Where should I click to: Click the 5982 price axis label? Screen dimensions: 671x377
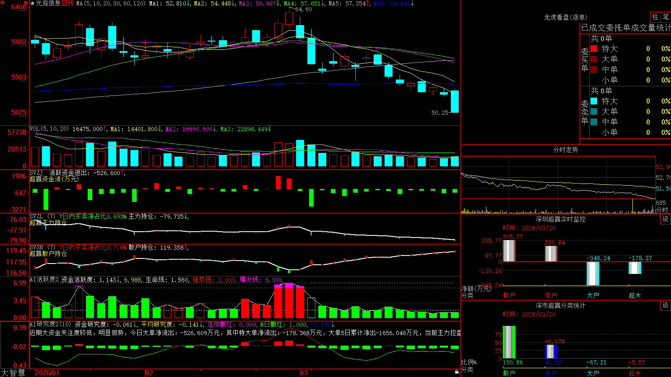[19, 42]
